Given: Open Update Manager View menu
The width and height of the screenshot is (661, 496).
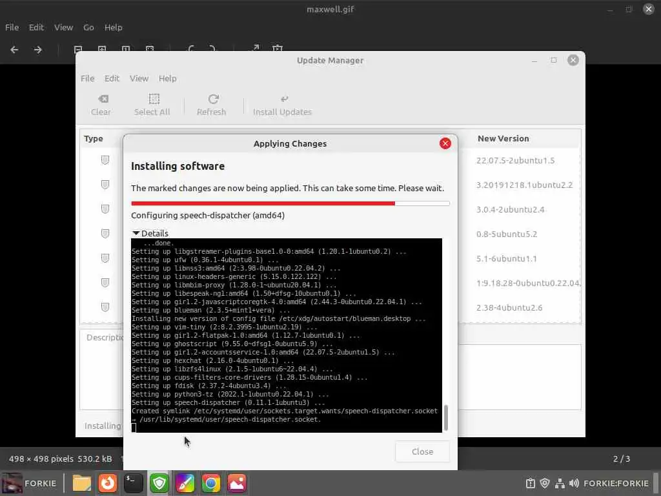Looking at the screenshot, I should tap(139, 78).
